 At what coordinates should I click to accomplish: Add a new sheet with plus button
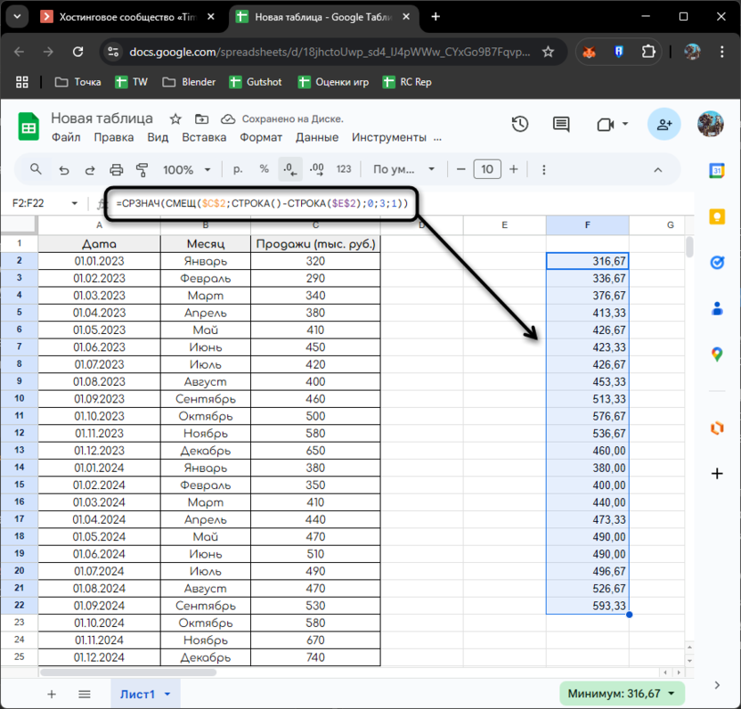pos(52,694)
